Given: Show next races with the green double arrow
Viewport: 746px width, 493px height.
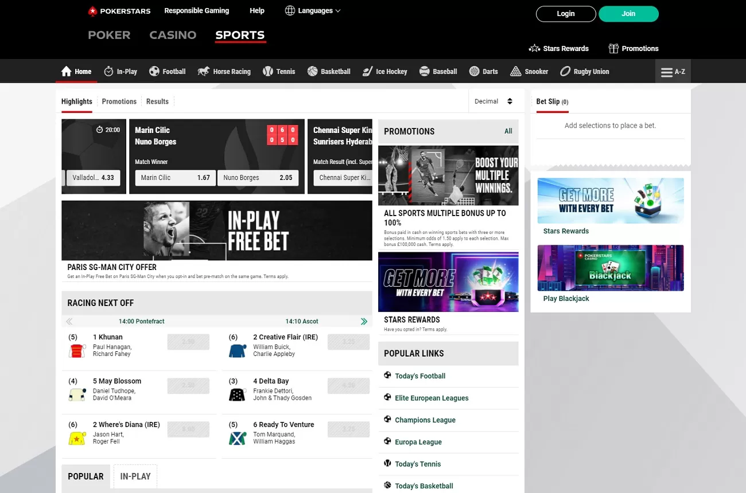Looking at the screenshot, I should click(364, 322).
